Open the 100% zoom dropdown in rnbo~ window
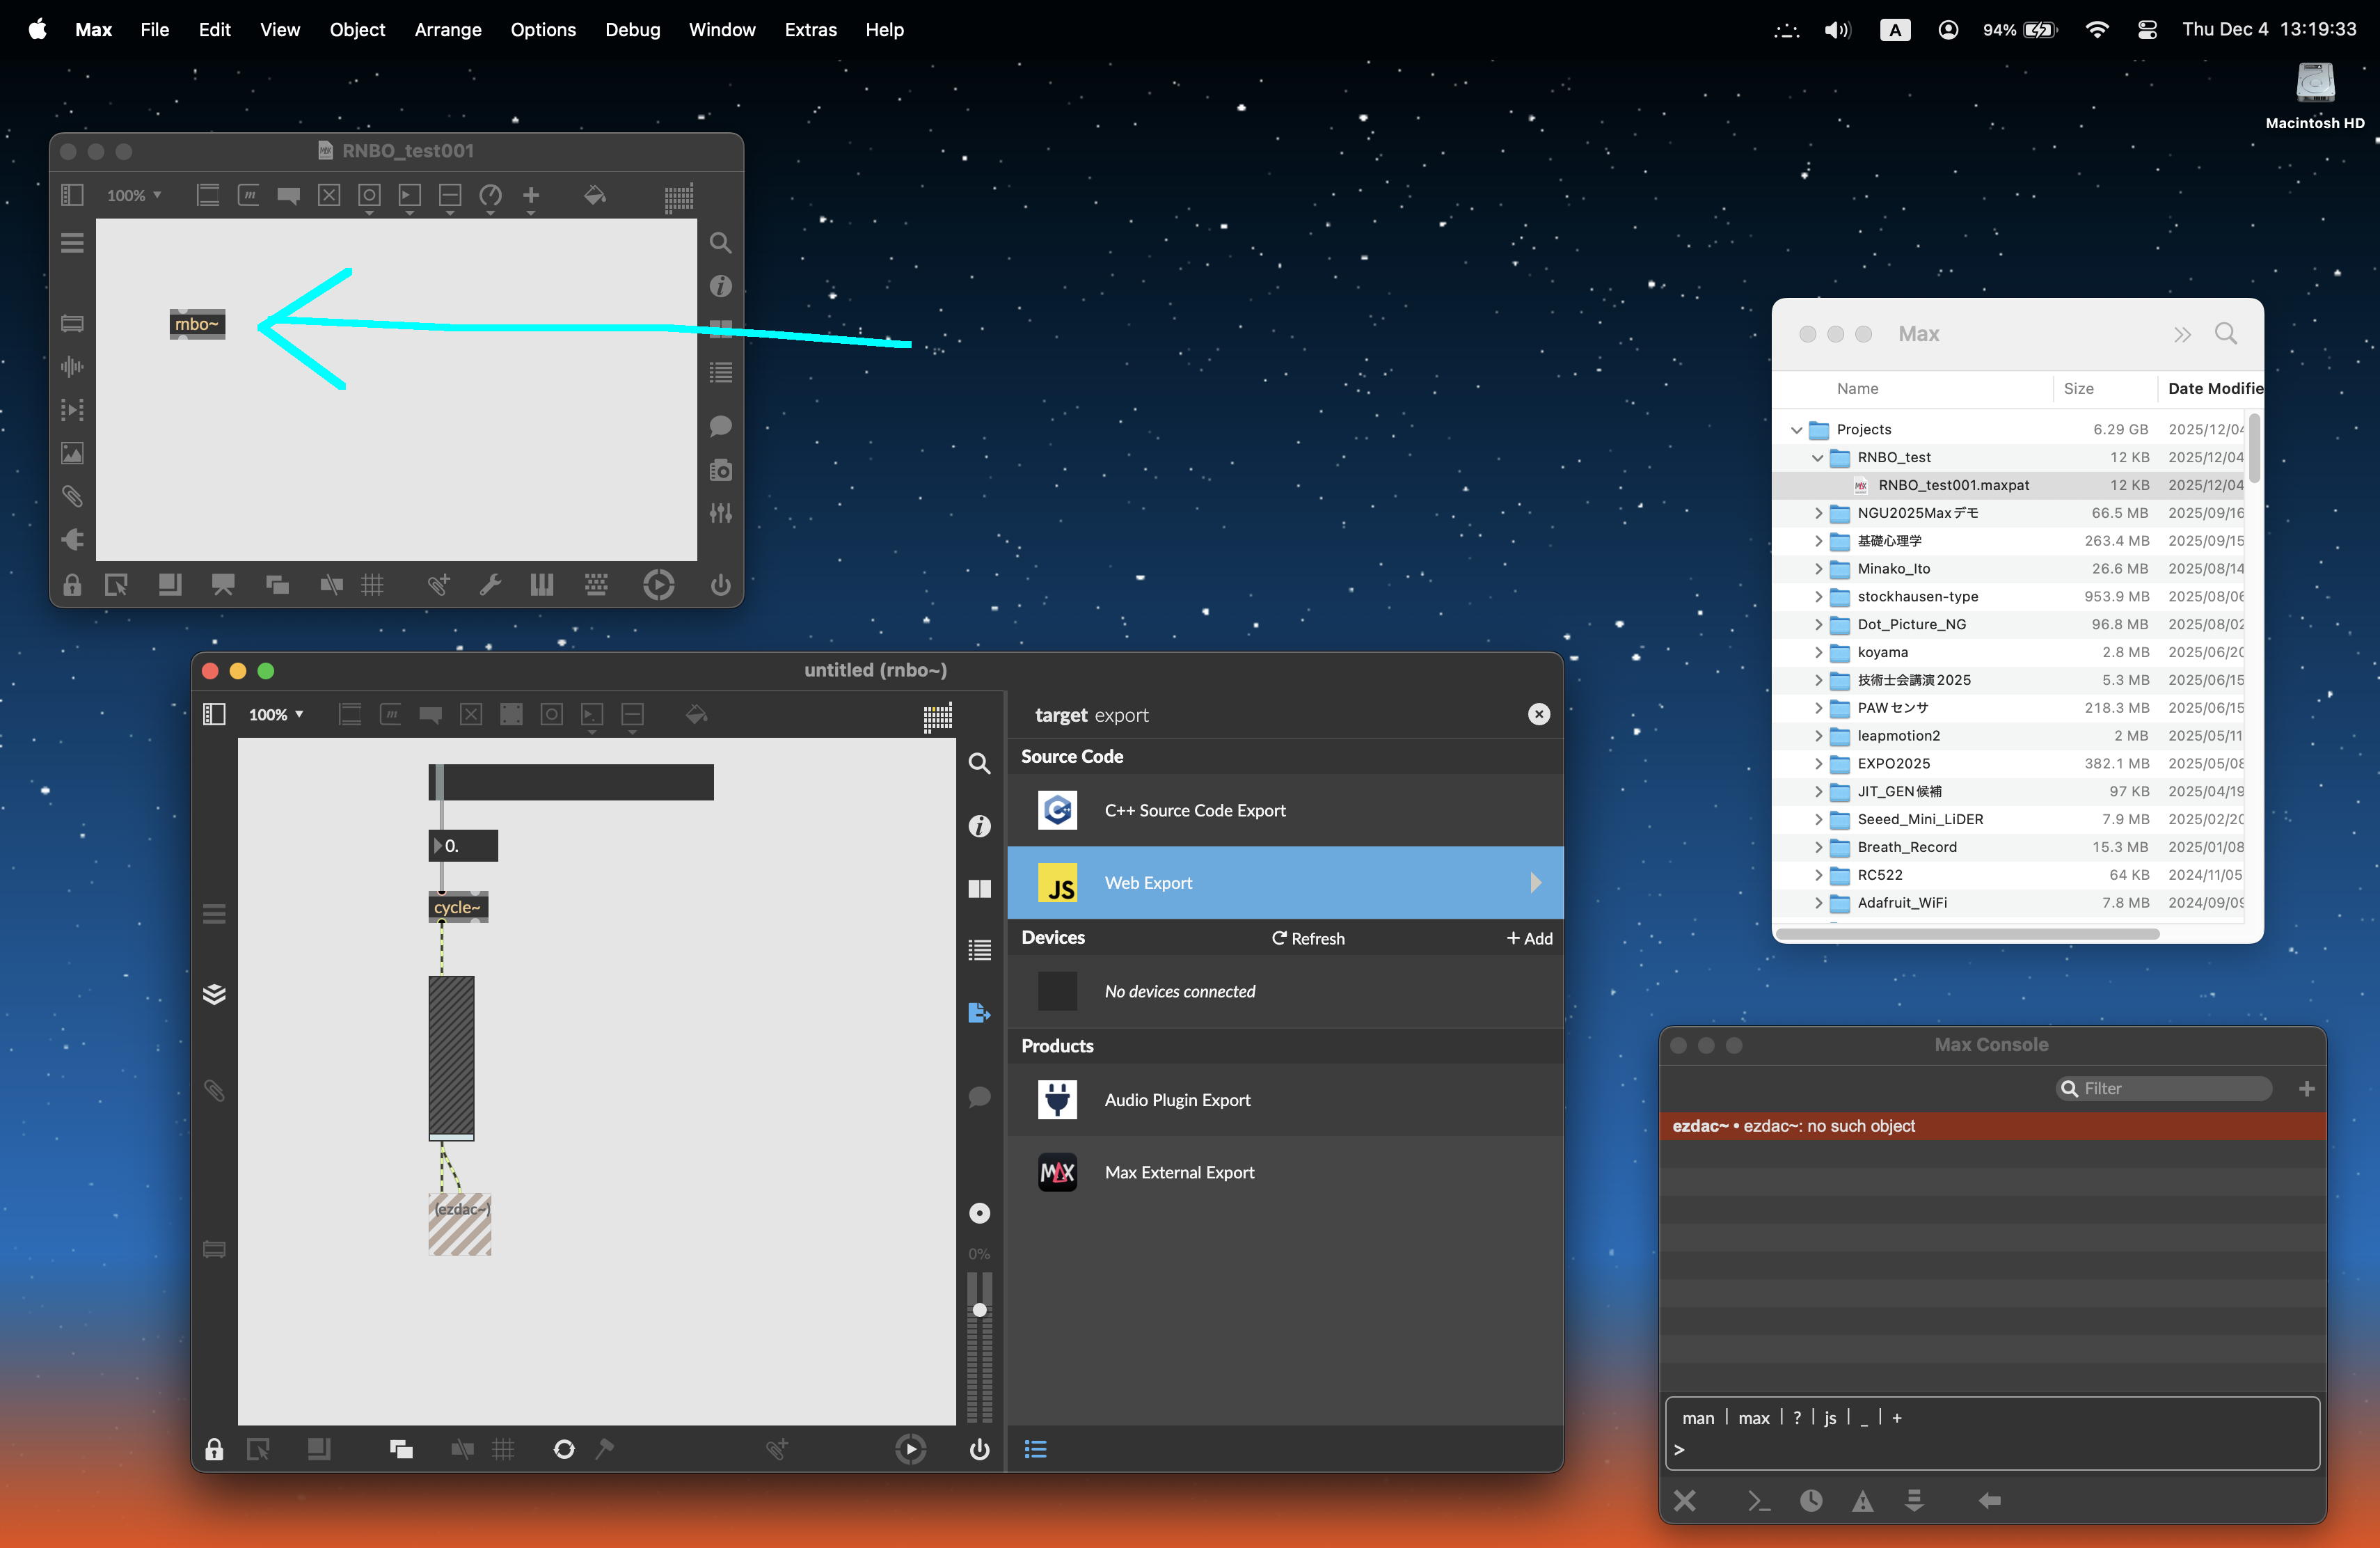2380x1548 pixels. [276, 714]
